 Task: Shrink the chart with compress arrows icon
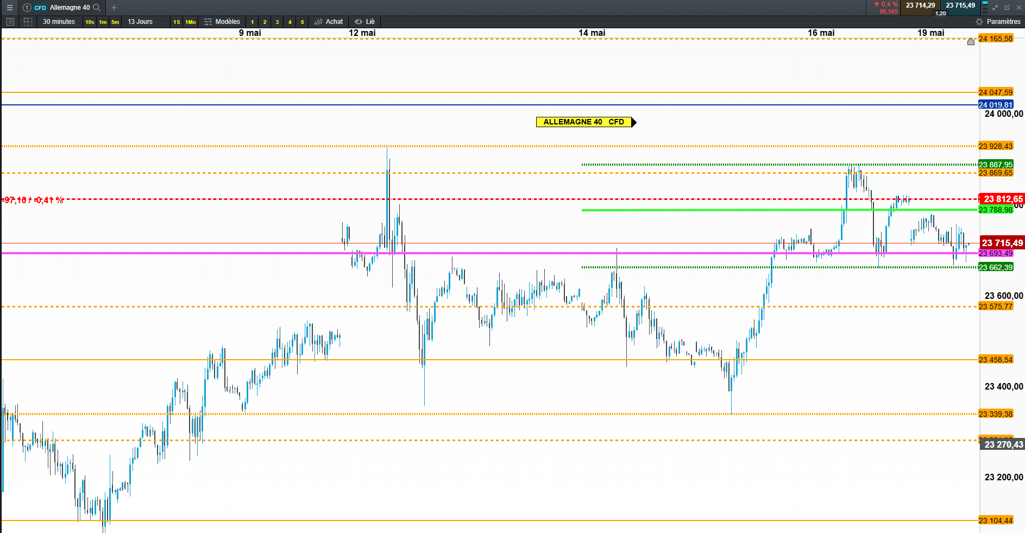pos(995,8)
